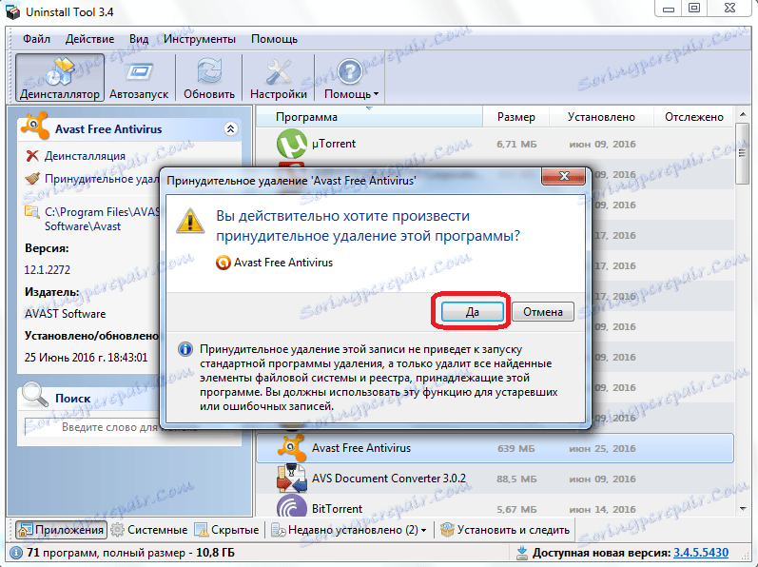Screen dimensions: 758x567
Task: Click the 5,67 МБ size cell
Action: (516, 510)
